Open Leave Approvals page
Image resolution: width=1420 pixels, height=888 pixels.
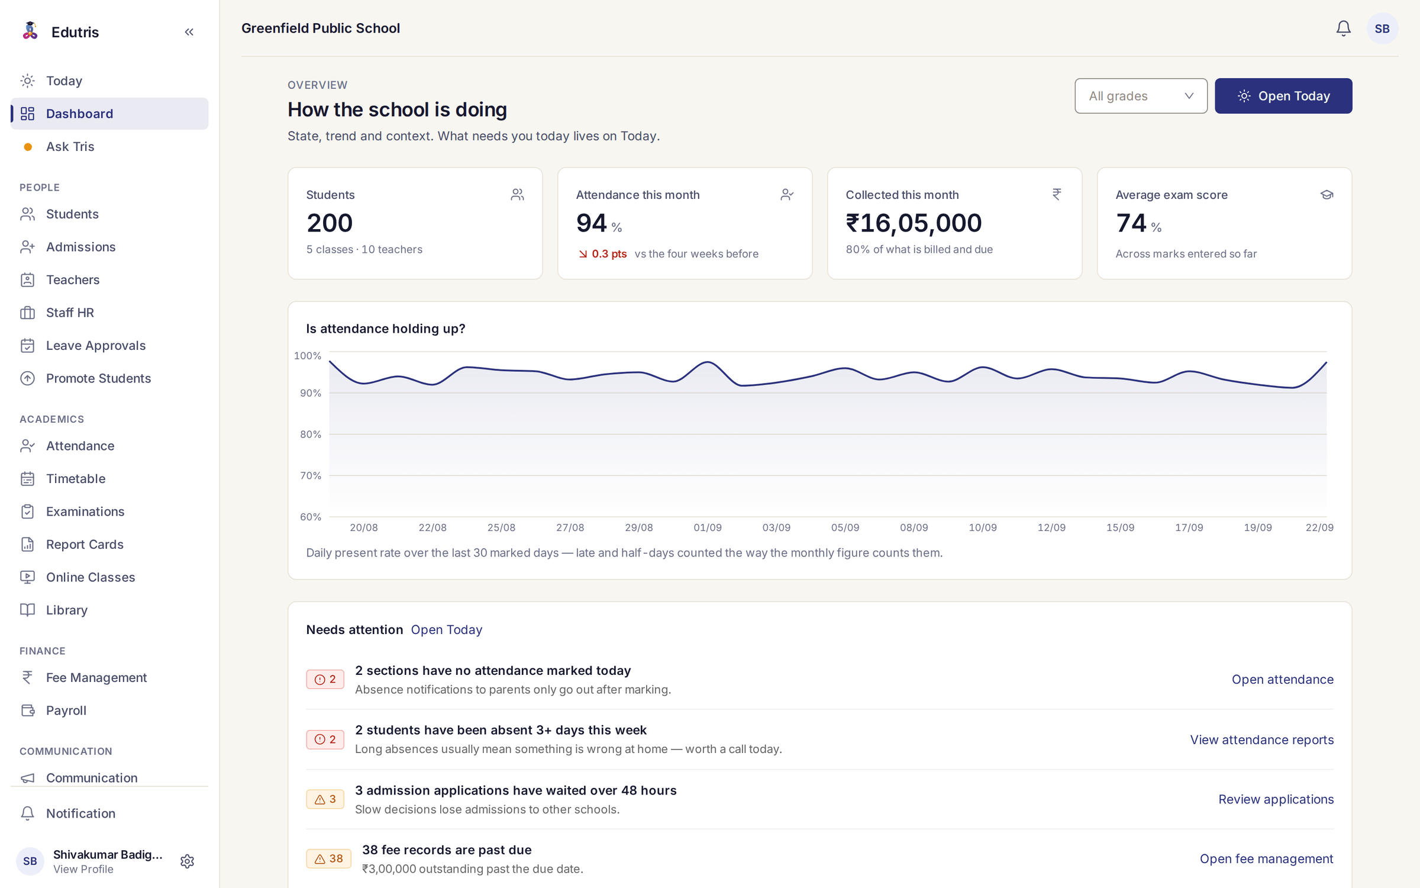click(109, 346)
